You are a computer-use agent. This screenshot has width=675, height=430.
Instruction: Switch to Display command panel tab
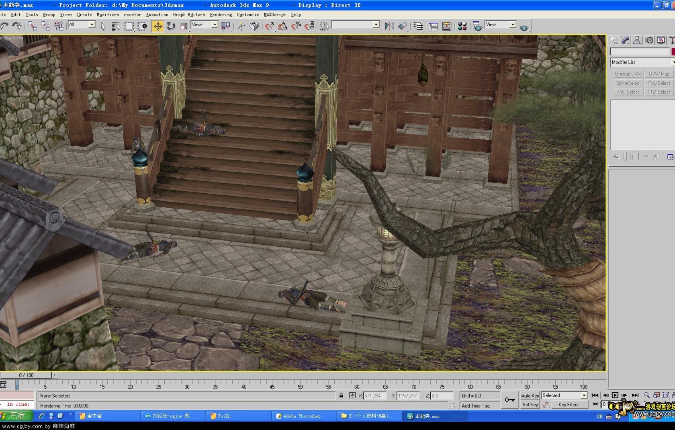click(x=661, y=40)
